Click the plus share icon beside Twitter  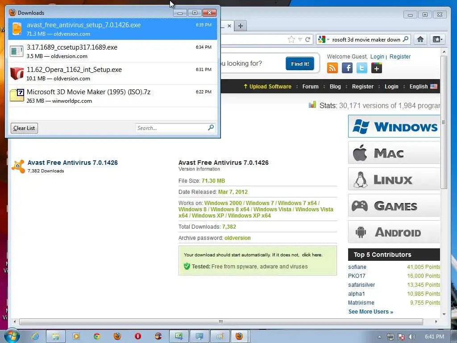coord(377,68)
